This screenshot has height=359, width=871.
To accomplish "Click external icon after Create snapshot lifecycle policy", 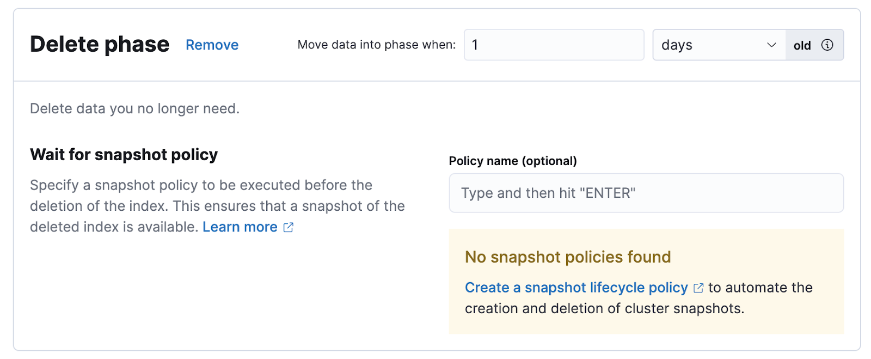I will tap(698, 288).
